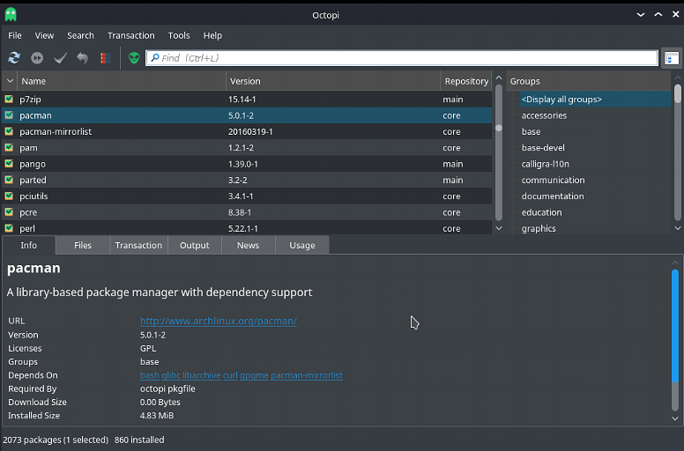Select the education group
This screenshot has height=451, width=684.
click(542, 212)
